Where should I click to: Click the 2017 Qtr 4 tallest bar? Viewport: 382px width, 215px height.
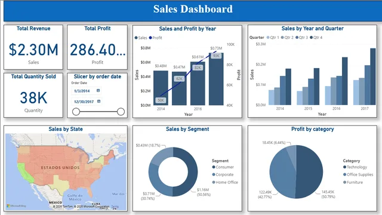[373, 76]
